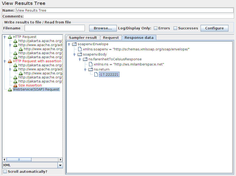Click the ns:return folder icon
The height and width of the screenshot is (176, 236).
[x=91, y=70]
